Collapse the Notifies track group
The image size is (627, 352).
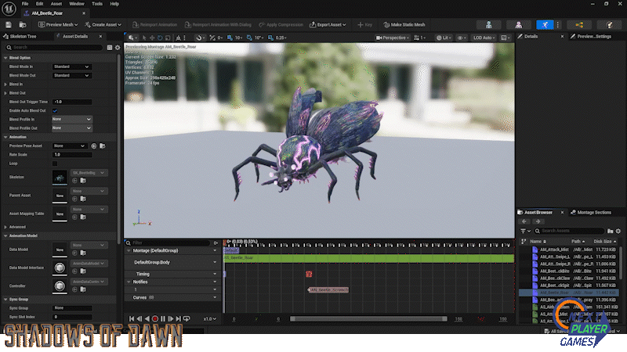pos(129,282)
